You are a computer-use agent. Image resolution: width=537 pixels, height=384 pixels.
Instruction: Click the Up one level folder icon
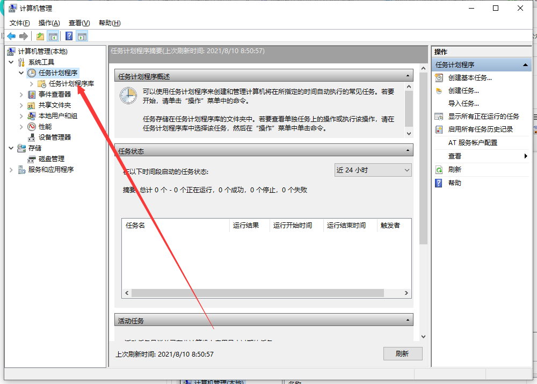(40, 36)
